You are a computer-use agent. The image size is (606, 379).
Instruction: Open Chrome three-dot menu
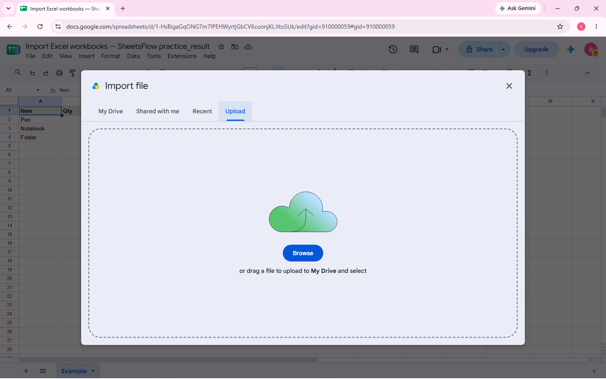click(x=596, y=27)
